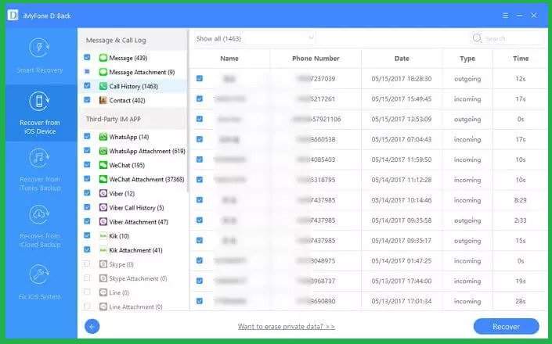Click the Message Attachment category icon

pyautogui.click(x=103, y=72)
